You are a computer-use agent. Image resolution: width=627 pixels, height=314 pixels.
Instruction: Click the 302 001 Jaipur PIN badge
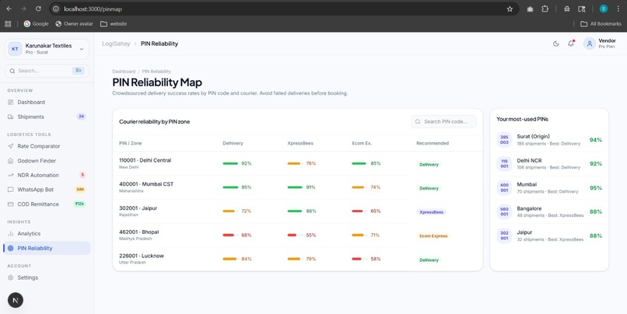pos(504,235)
